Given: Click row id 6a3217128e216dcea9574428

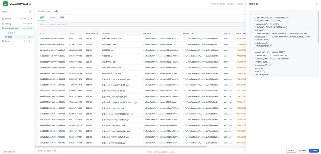Looking at the screenshot, I should (x=52, y=114).
